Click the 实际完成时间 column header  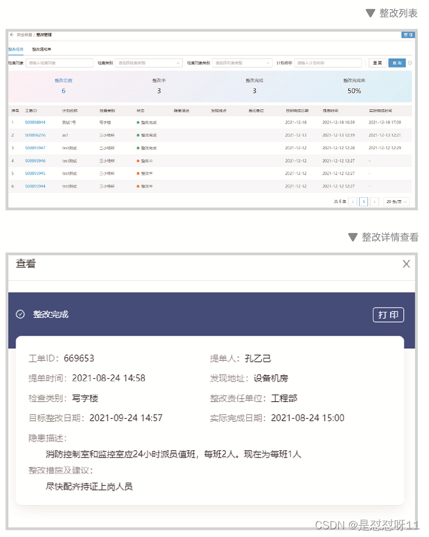pos(381,111)
